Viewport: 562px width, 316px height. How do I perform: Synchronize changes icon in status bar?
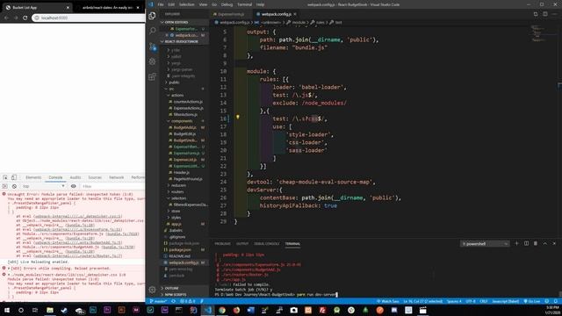coord(174,301)
